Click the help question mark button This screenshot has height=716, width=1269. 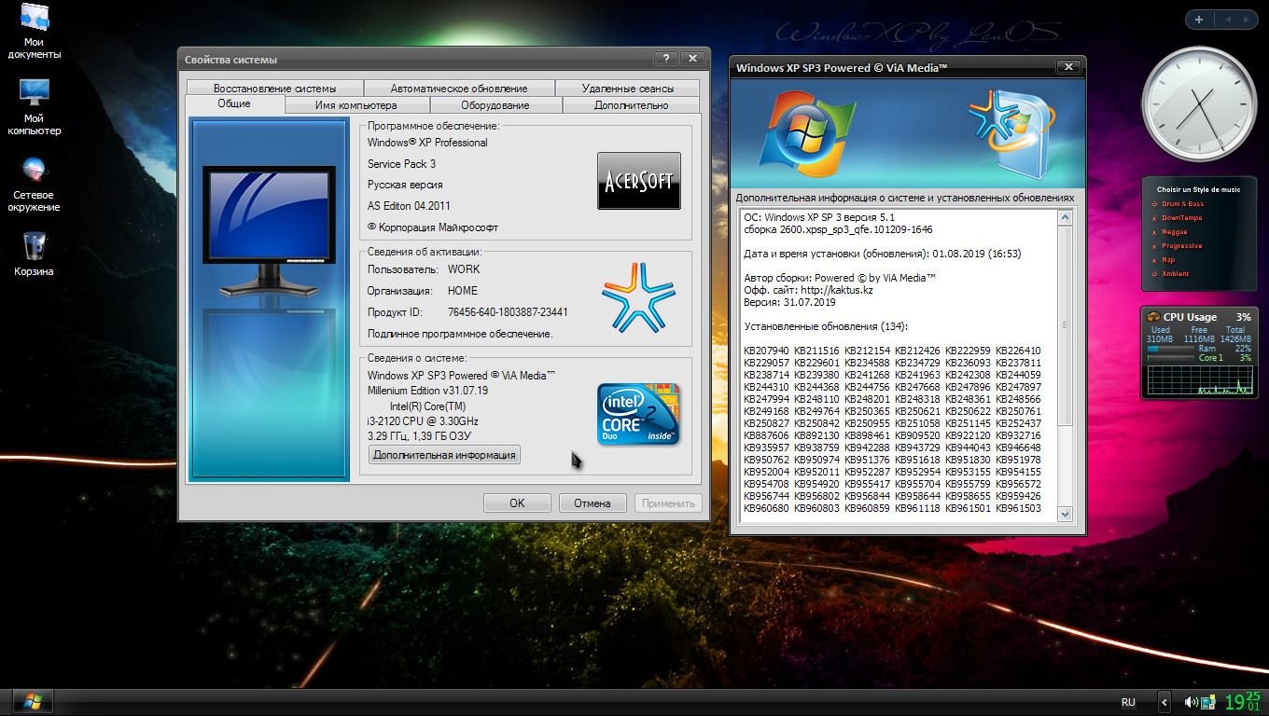click(x=665, y=58)
